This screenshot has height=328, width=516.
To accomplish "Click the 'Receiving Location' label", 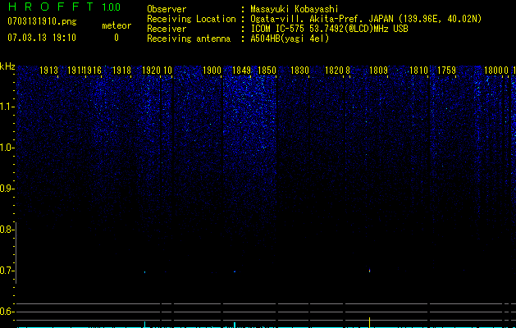I will coord(191,19).
